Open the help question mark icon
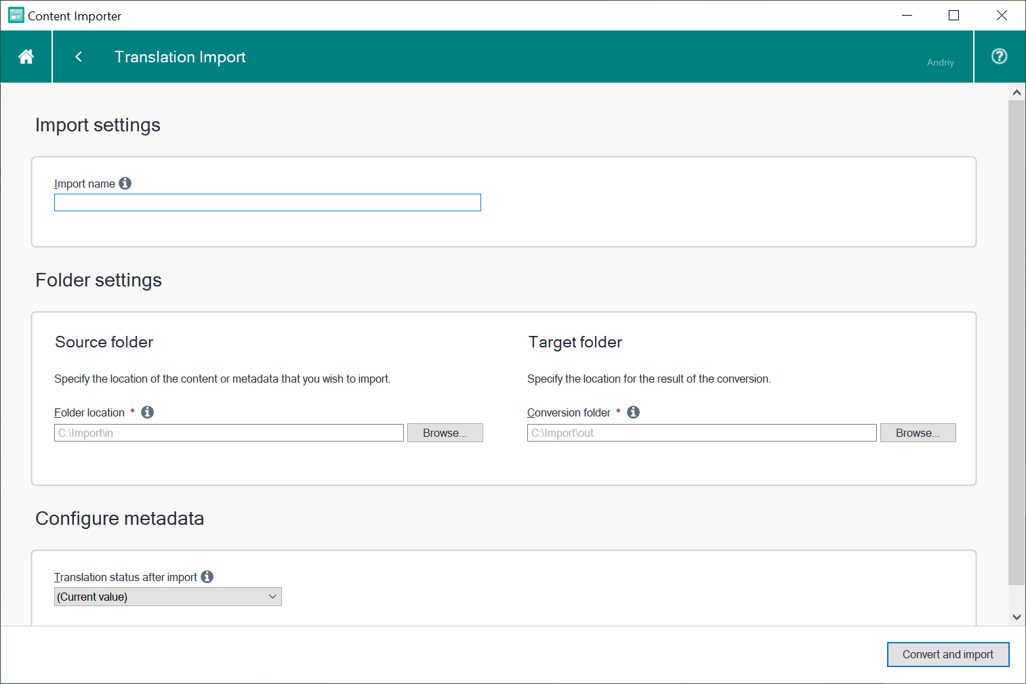Viewport: 1026px width, 684px height. [999, 56]
